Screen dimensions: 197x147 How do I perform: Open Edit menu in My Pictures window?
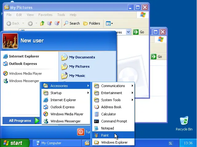[19, 15]
